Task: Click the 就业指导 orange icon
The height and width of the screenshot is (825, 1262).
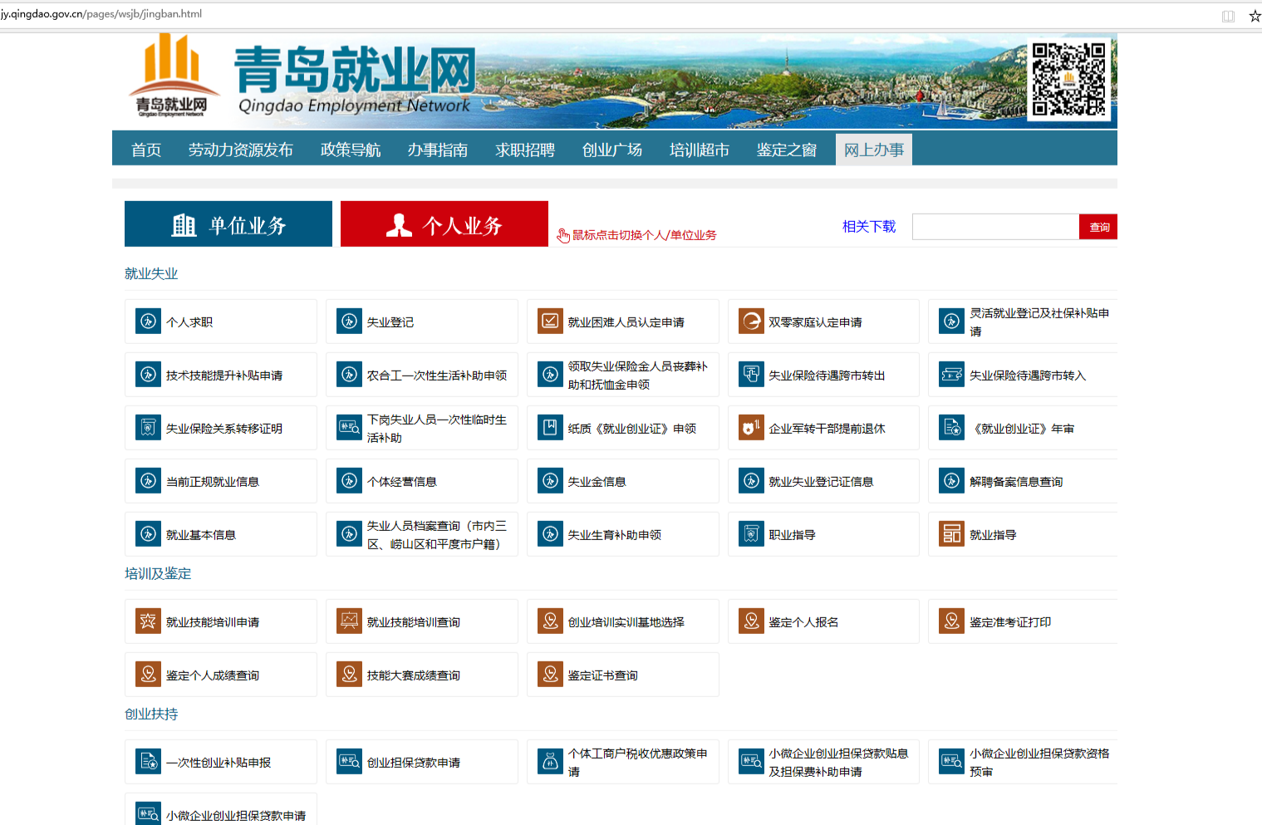Action: (951, 534)
